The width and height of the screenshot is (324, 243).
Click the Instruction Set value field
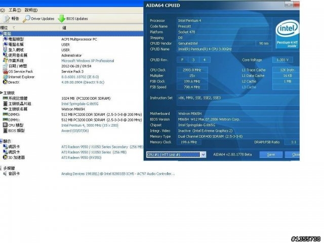(238, 100)
